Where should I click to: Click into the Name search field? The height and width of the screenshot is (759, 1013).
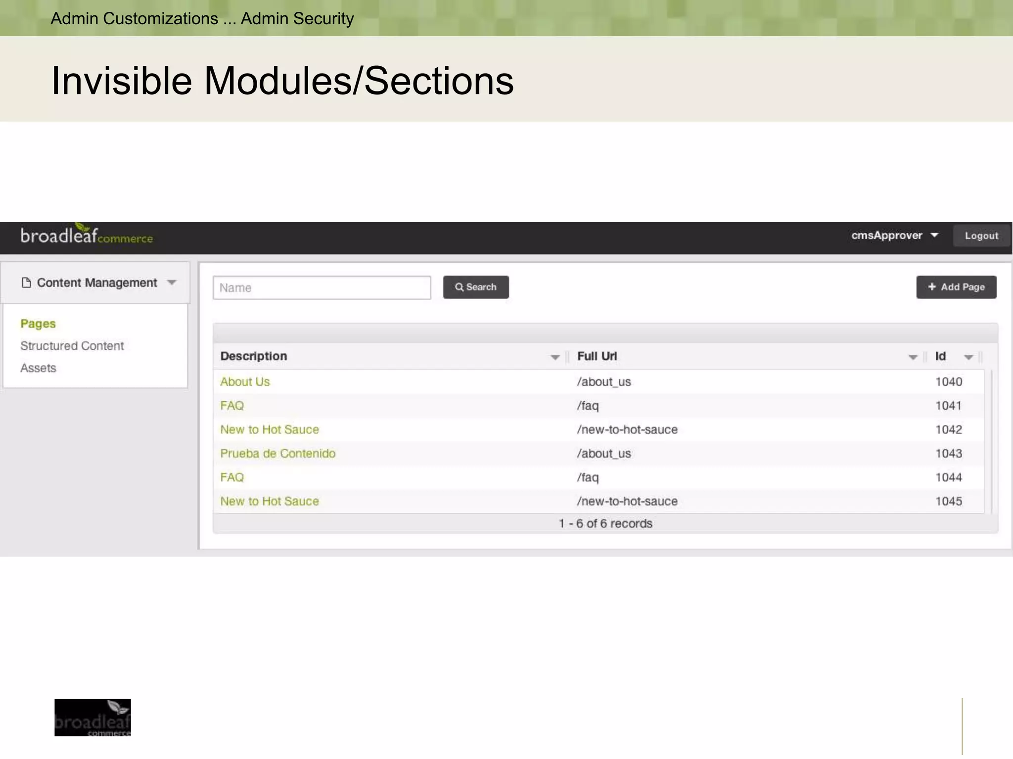pyautogui.click(x=322, y=288)
